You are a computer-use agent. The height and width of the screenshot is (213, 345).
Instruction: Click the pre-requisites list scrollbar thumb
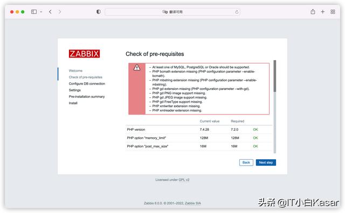click(275, 76)
